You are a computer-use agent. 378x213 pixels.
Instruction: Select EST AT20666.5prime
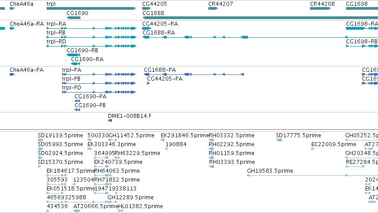pyautogui.click(x=95, y=206)
